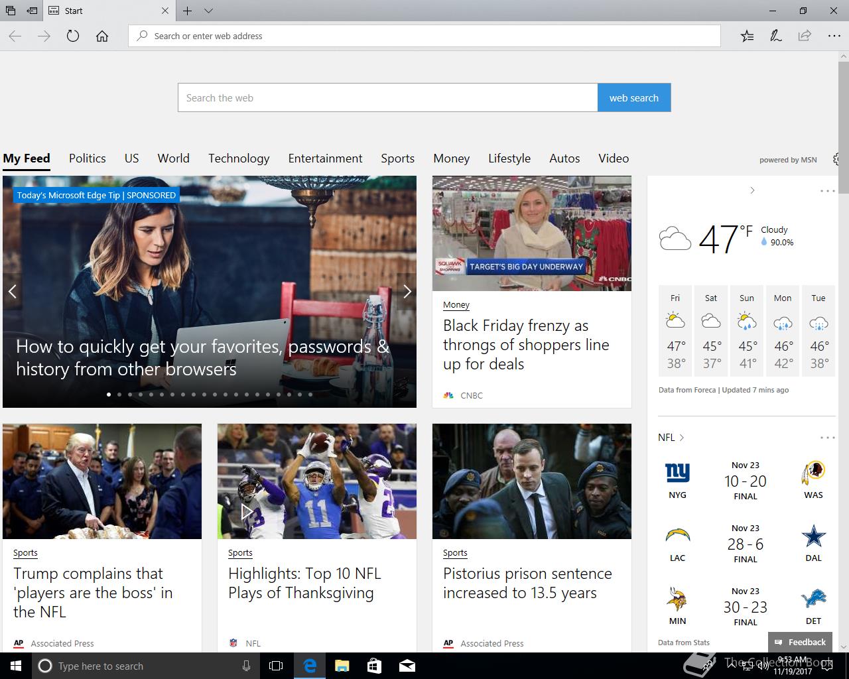Open Windows Start menu
The image size is (849, 679).
tap(15, 666)
